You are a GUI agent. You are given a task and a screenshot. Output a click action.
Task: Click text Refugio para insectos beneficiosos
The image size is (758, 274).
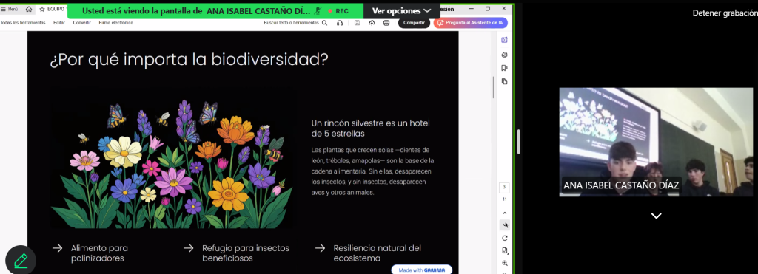point(246,253)
